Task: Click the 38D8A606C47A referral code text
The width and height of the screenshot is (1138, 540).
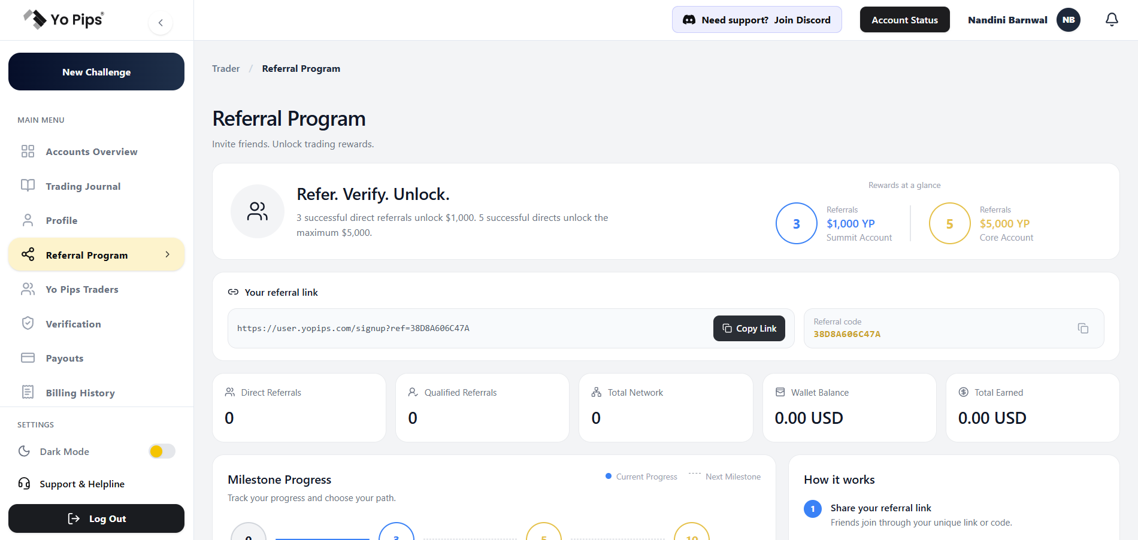Action: point(847,334)
